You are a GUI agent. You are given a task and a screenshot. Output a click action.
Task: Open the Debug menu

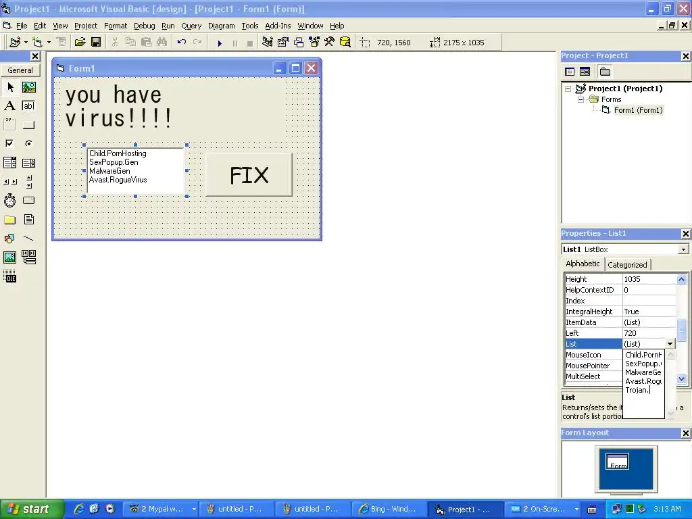[x=145, y=26]
